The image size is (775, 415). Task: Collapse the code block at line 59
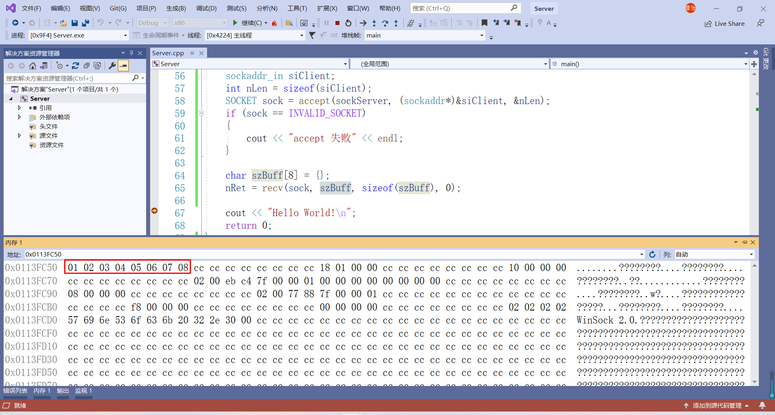(201, 113)
